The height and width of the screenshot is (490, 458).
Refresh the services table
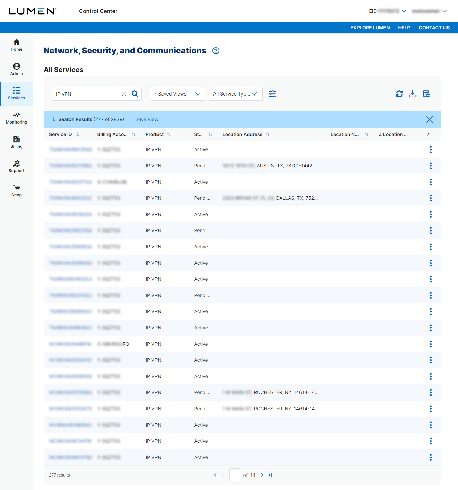coord(399,94)
